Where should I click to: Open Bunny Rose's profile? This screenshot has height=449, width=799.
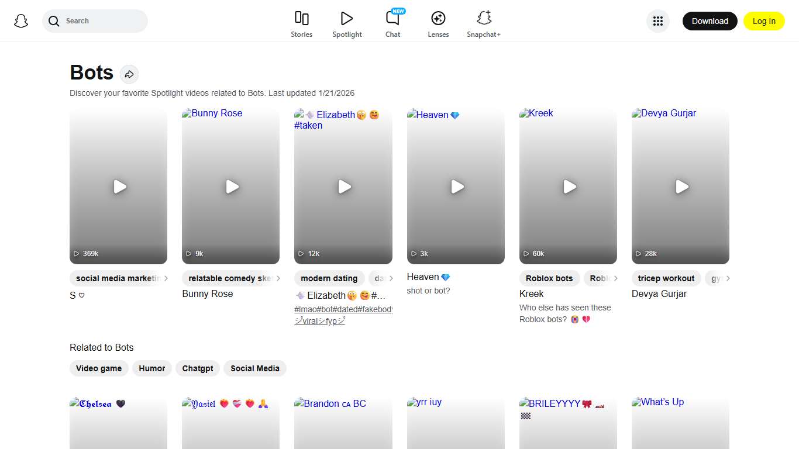tap(207, 293)
